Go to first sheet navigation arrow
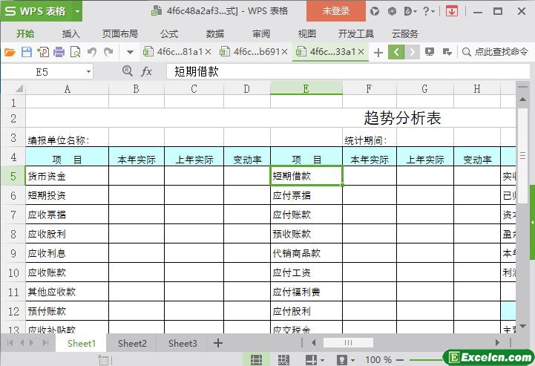The image size is (535, 366). 10,343
